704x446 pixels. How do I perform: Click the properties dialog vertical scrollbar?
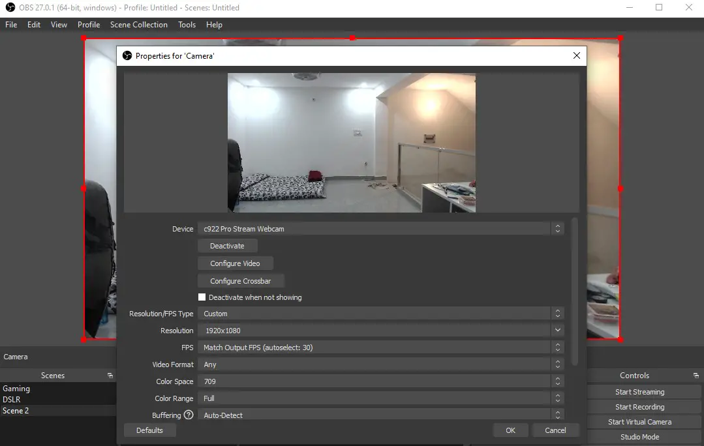click(x=575, y=291)
